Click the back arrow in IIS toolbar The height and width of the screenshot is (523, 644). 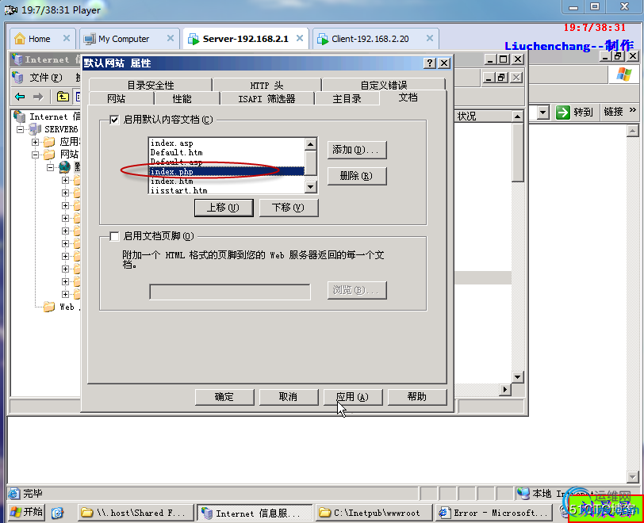20,97
